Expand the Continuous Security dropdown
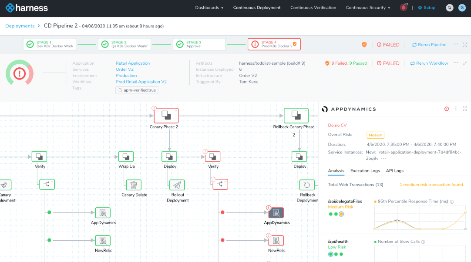471x262 pixels. [x=368, y=8]
